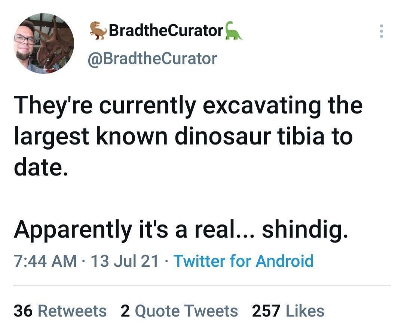Open the three-dot more options menu
Image resolution: width=404 pixels, height=327 pixels.
pyautogui.click(x=381, y=31)
